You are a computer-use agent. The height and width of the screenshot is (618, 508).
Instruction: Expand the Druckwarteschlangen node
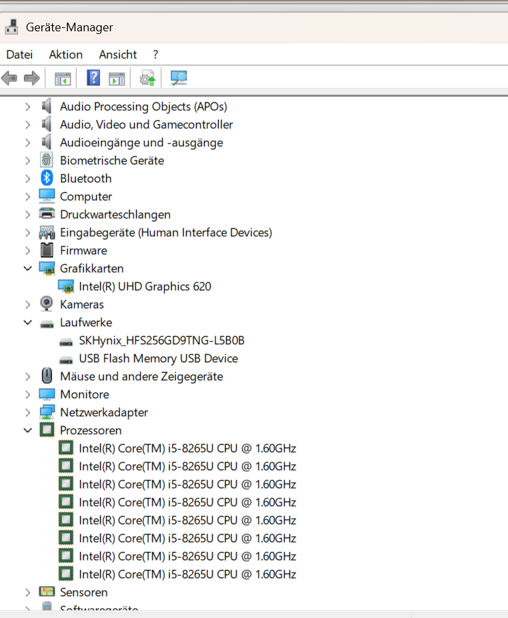(x=27, y=215)
